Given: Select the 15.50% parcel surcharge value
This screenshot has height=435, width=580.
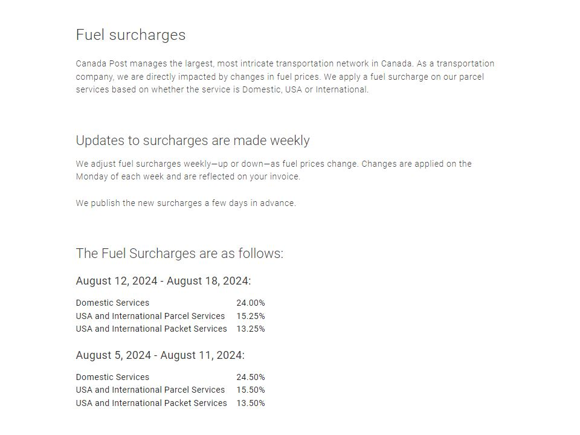Looking at the screenshot, I should pos(251,390).
